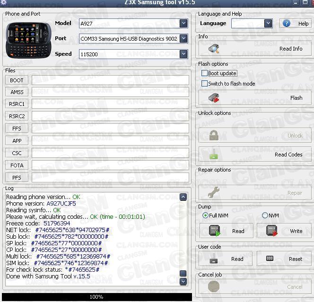
Task: Click the log scroll up arrow
Action: [183, 197]
